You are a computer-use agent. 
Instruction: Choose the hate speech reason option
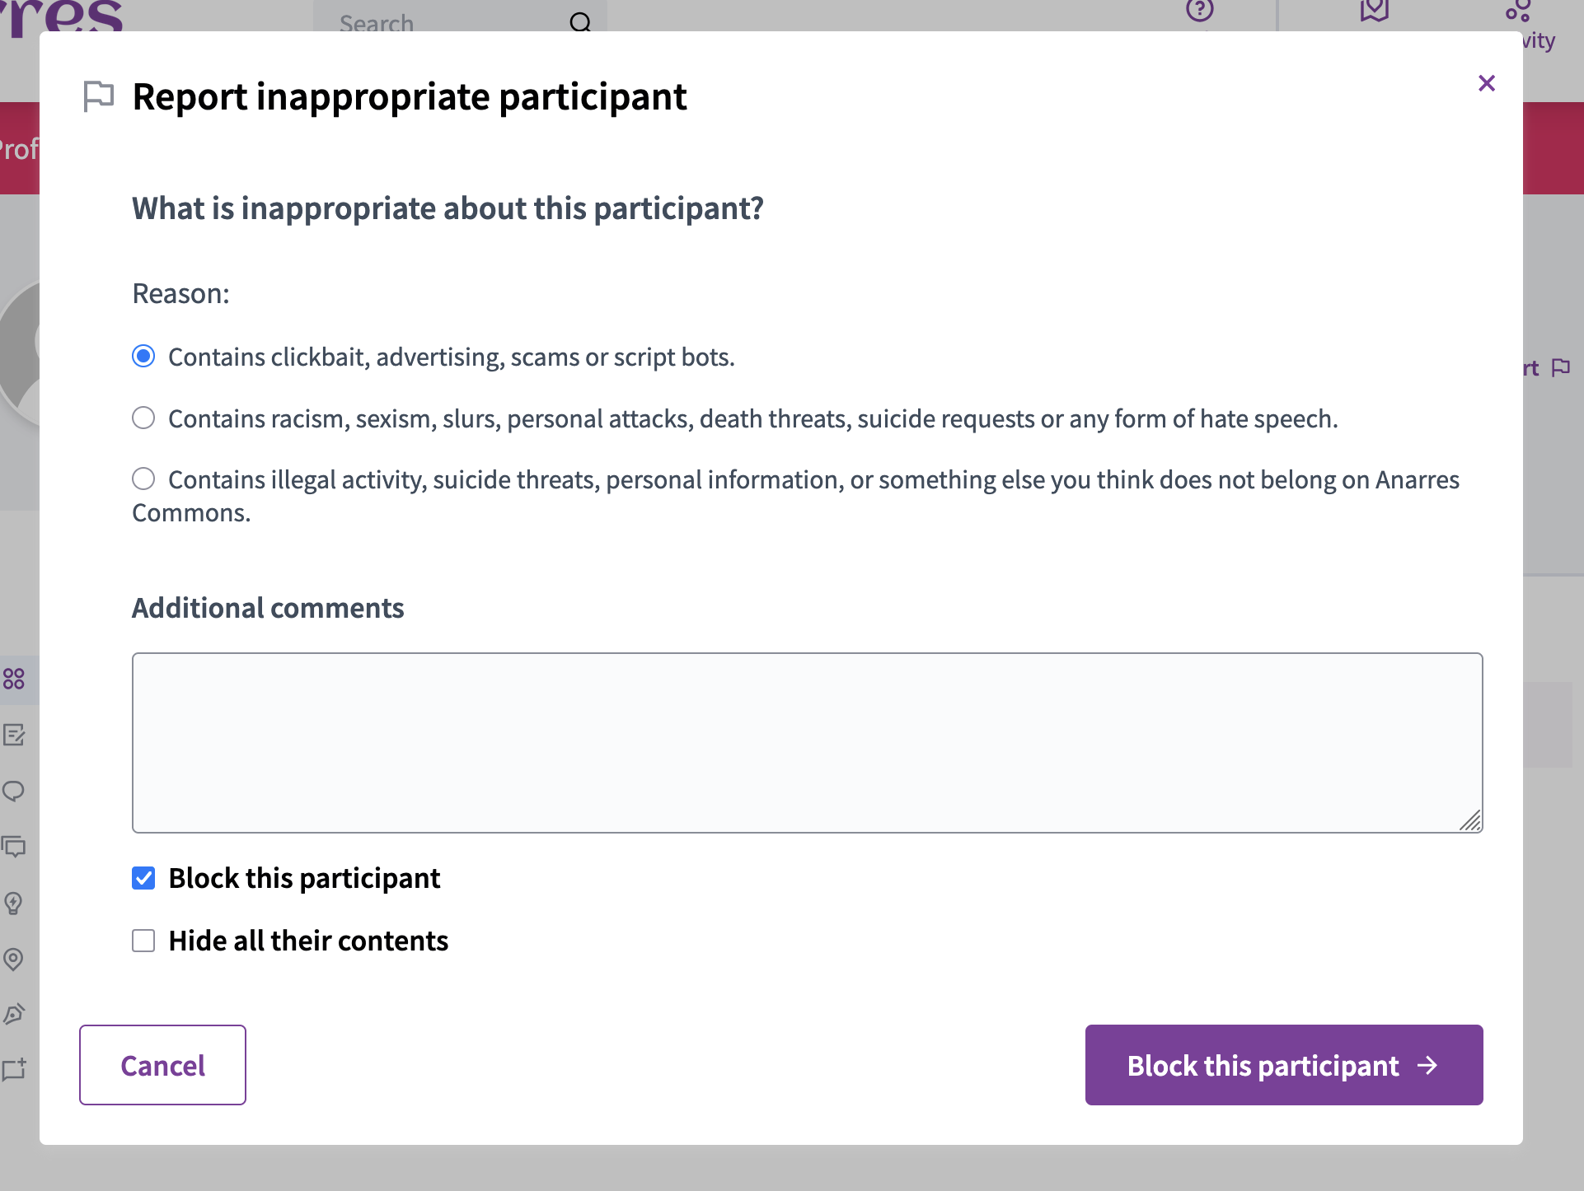143,418
